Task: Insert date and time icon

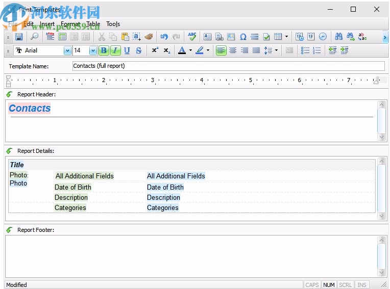Action: (299, 37)
